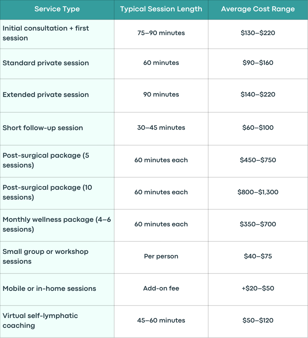
Task: Click the 75–90 minutes cell
Action: click(x=161, y=34)
